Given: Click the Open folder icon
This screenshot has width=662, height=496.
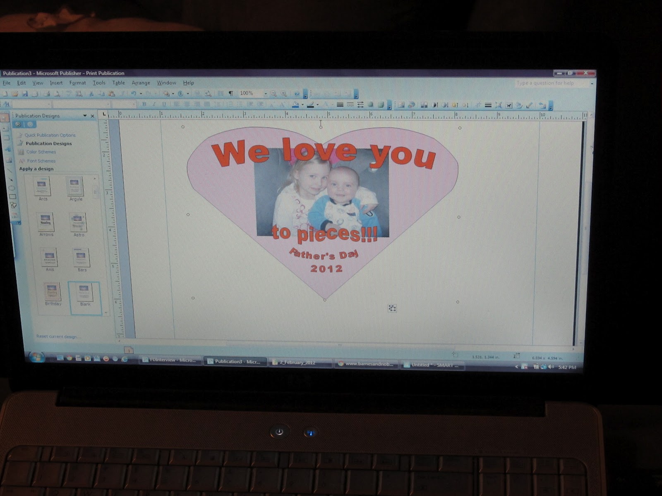Looking at the screenshot, I should point(15,94).
